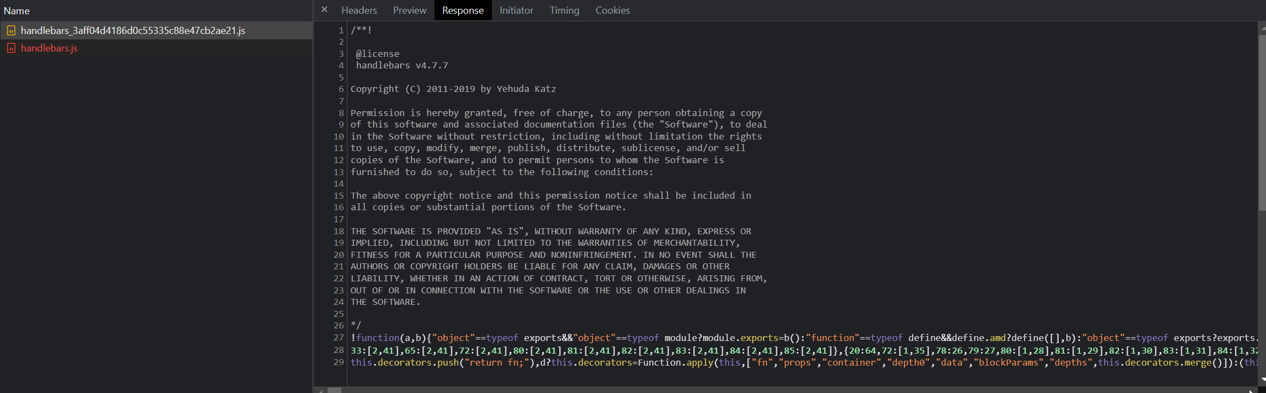Screen dimensions: 1266x393
Task: Show the Timing tab
Action: 564,10
